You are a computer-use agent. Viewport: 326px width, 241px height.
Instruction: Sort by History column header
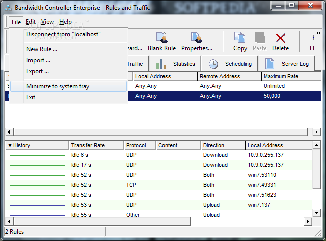coord(37,145)
